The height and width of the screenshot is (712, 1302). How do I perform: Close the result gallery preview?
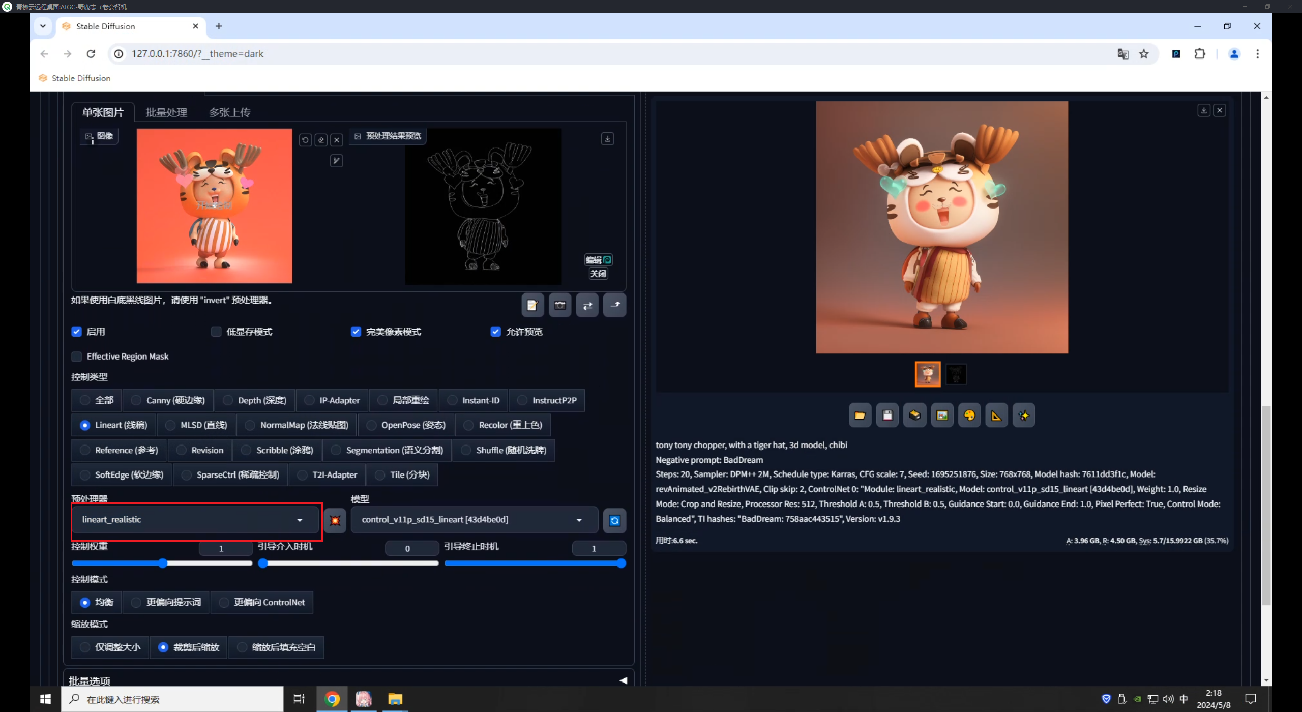point(1220,110)
